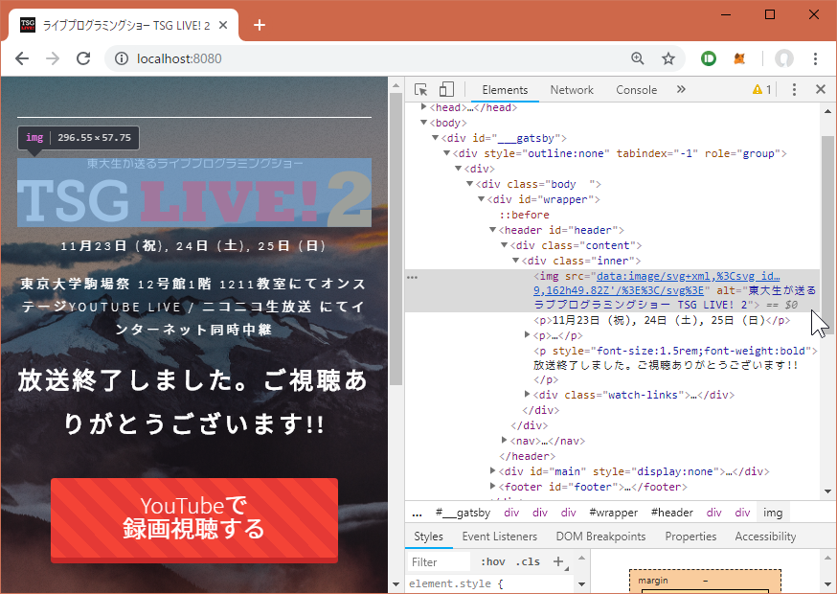Click the YouTubeで録画視聴する button
Viewport: 837px width, 594px height.
(x=194, y=518)
